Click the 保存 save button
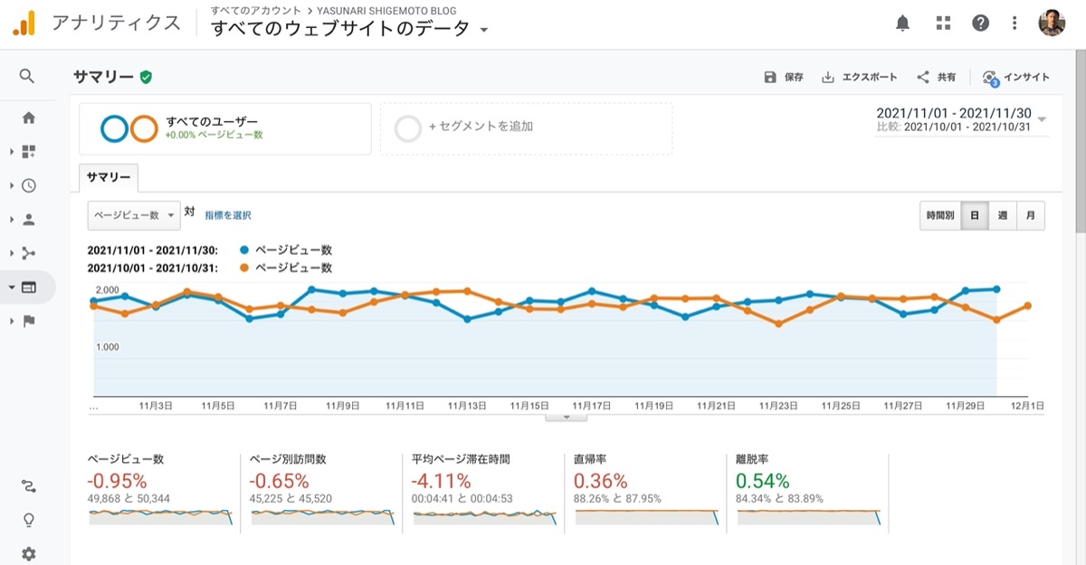The width and height of the screenshot is (1086, 565). (x=784, y=78)
